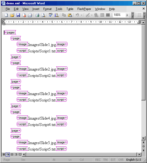Screen dimensions: 147x163
Task: Create a new blank document
Action: 6,15
